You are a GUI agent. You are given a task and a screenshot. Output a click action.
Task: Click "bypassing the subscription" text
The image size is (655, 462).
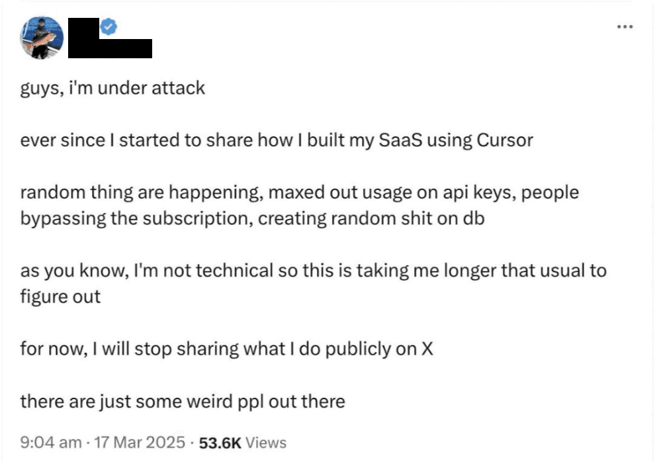click(136, 219)
